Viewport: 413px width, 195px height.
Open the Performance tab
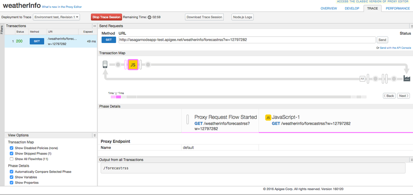(398, 8)
